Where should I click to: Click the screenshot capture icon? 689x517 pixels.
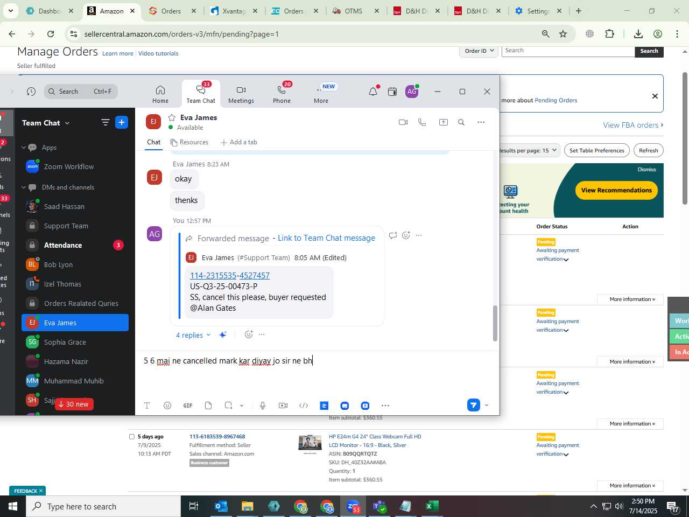coord(229,406)
